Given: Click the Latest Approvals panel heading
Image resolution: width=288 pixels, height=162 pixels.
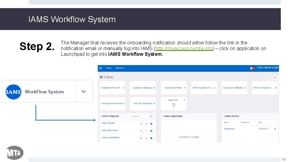Looking at the screenshot, I should point(172,116).
